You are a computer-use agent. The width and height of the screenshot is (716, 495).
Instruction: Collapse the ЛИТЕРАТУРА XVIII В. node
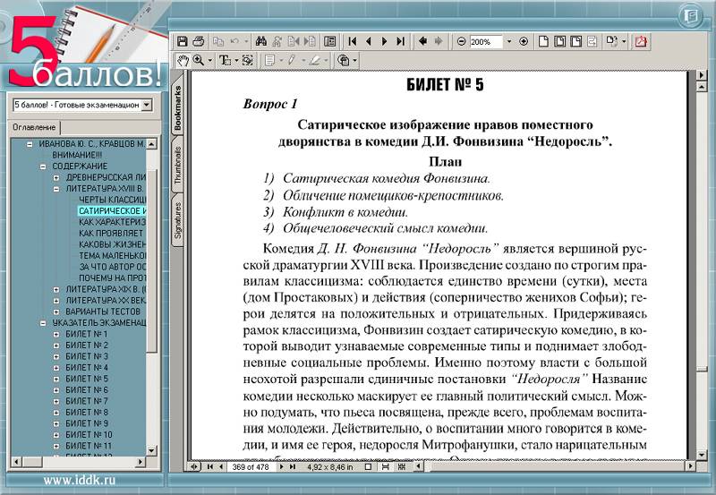tap(56, 189)
